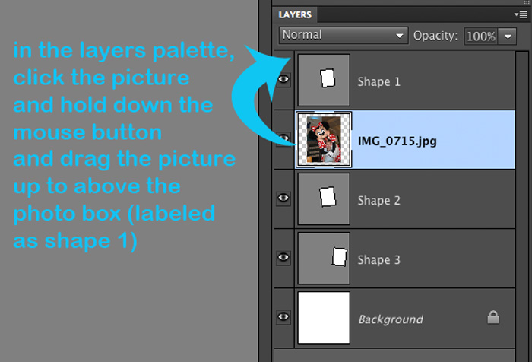Image resolution: width=532 pixels, height=362 pixels.
Task: Click the Layers panel vertical scrollbar
Action: tap(522, 200)
